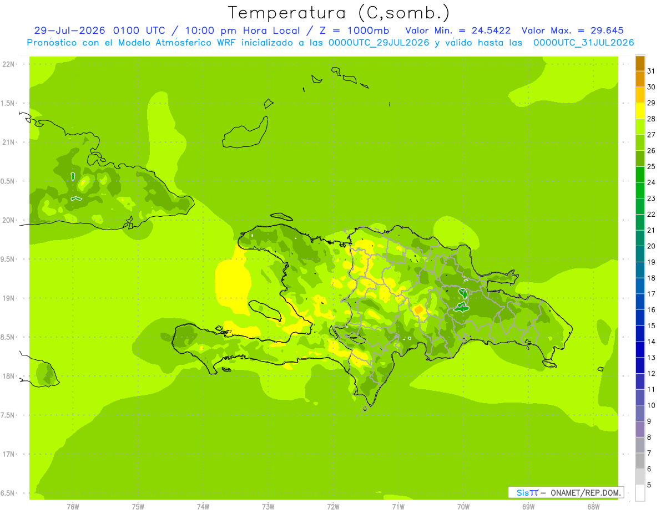Click "Valor Min. = 24.5422" text
Screen dimensions: 666x514
tap(458, 30)
